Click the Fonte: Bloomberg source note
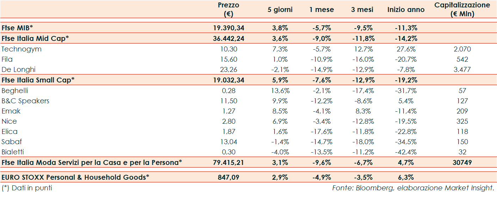 (x=413, y=188)
